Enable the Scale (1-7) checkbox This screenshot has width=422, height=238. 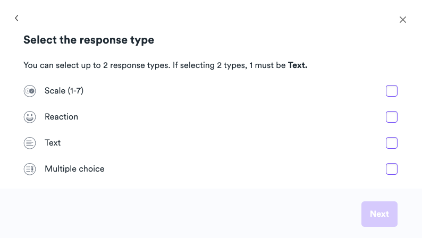point(392,91)
